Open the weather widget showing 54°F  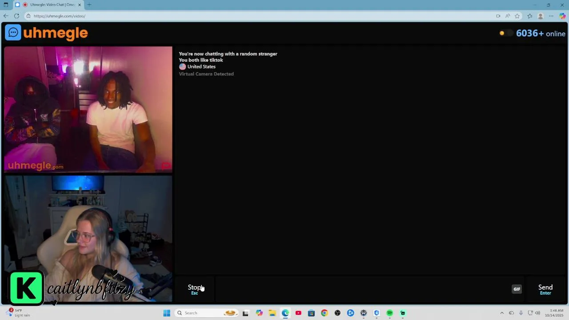[18, 313]
